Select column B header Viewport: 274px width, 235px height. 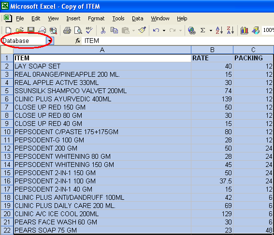click(x=212, y=50)
